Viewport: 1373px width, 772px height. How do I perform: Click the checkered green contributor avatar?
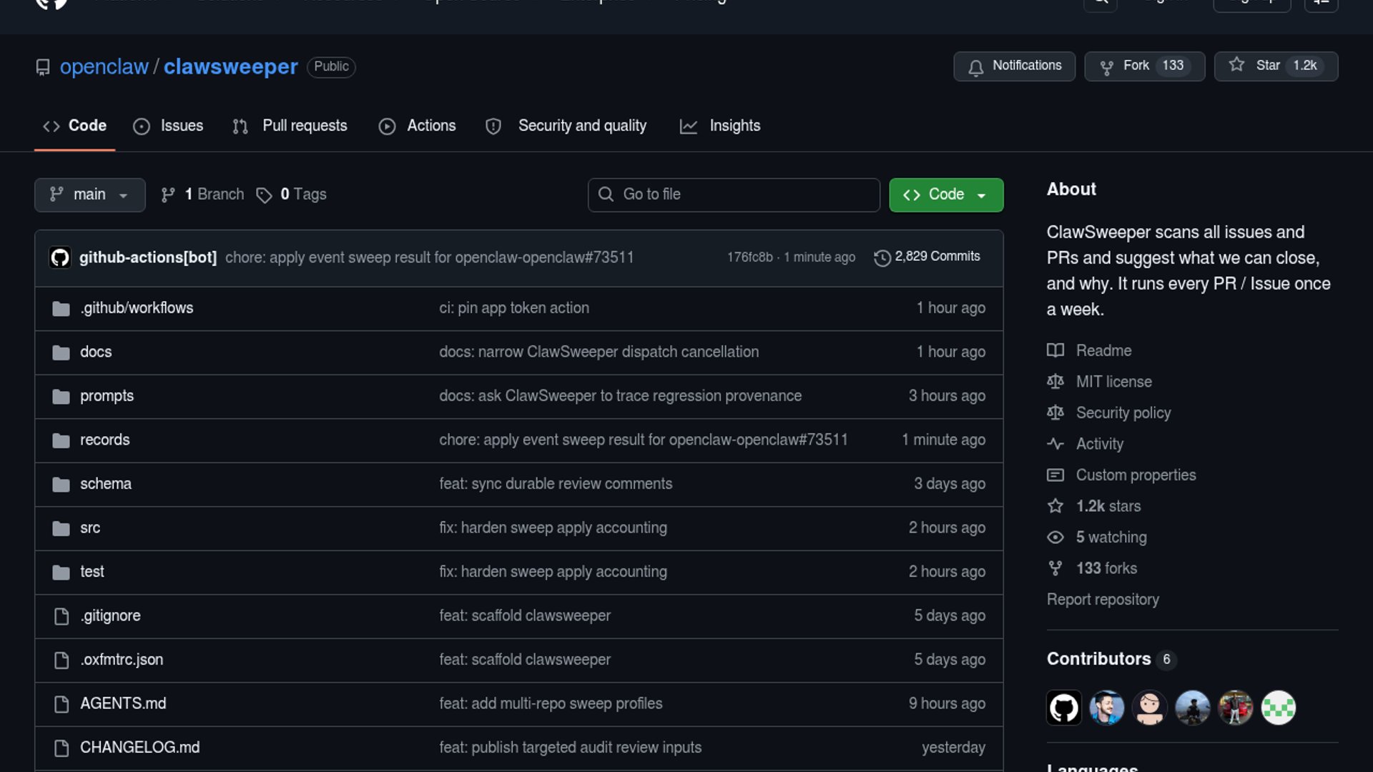(x=1278, y=708)
